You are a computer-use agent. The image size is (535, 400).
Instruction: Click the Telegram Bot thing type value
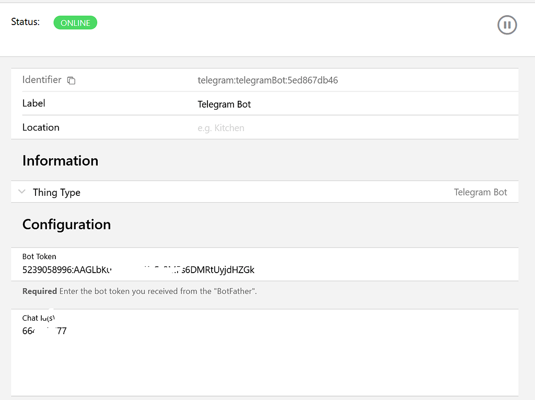click(x=480, y=192)
